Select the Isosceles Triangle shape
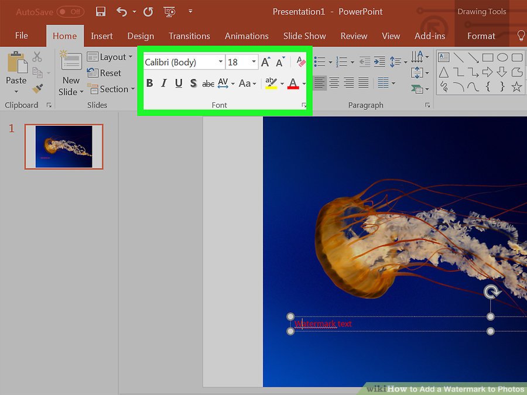Viewport: 527px width, 395px height. (x=444, y=72)
